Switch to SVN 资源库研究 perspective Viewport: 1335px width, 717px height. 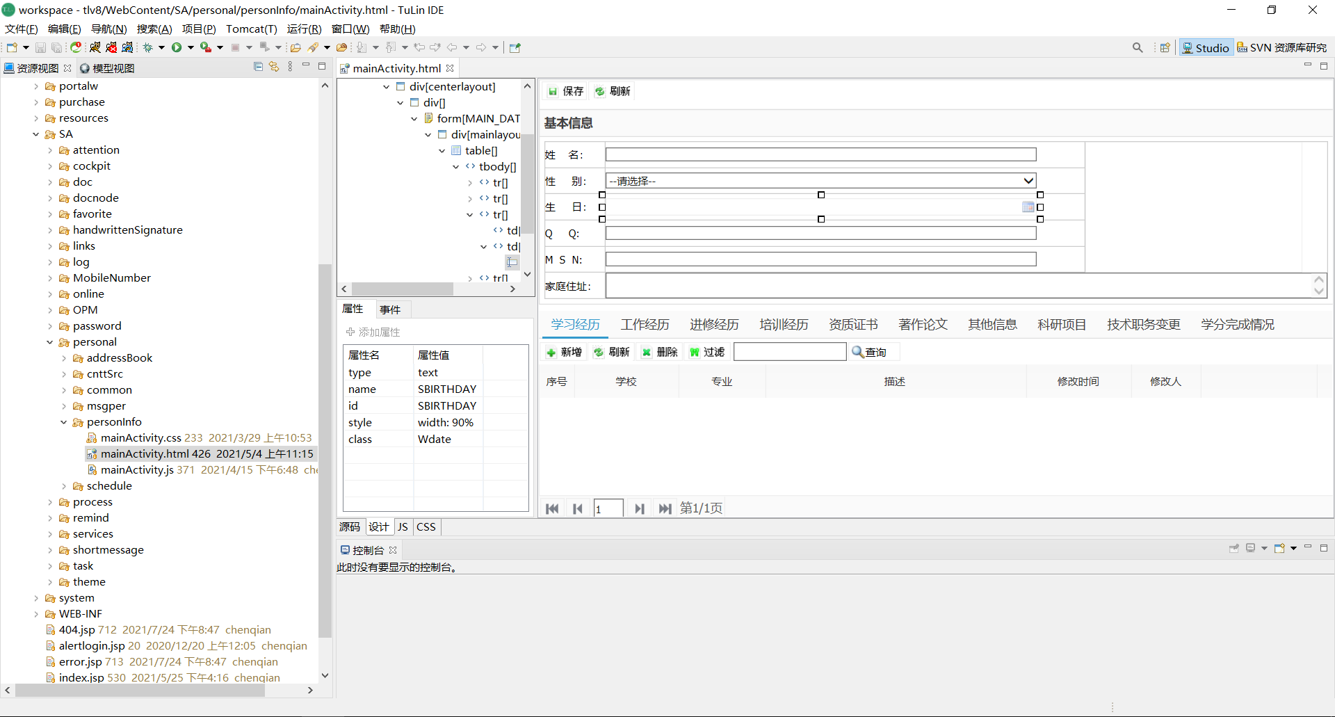(x=1282, y=47)
